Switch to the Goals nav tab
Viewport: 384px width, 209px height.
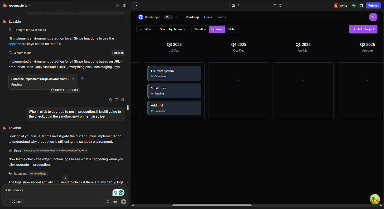208,17
